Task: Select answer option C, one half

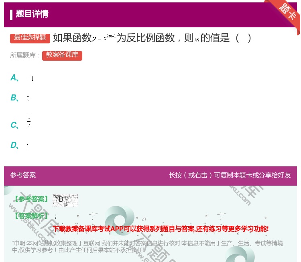Action: (x=20, y=122)
